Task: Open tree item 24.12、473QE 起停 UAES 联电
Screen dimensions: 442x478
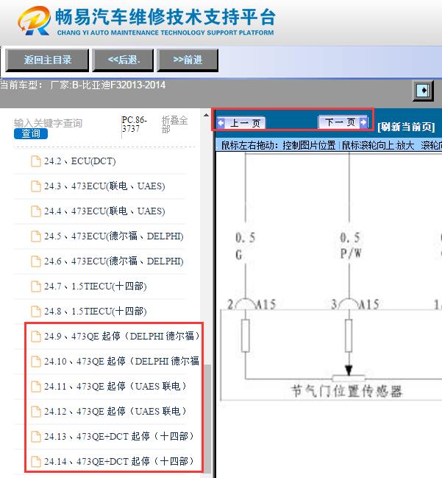Action: (x=115, y=411)
